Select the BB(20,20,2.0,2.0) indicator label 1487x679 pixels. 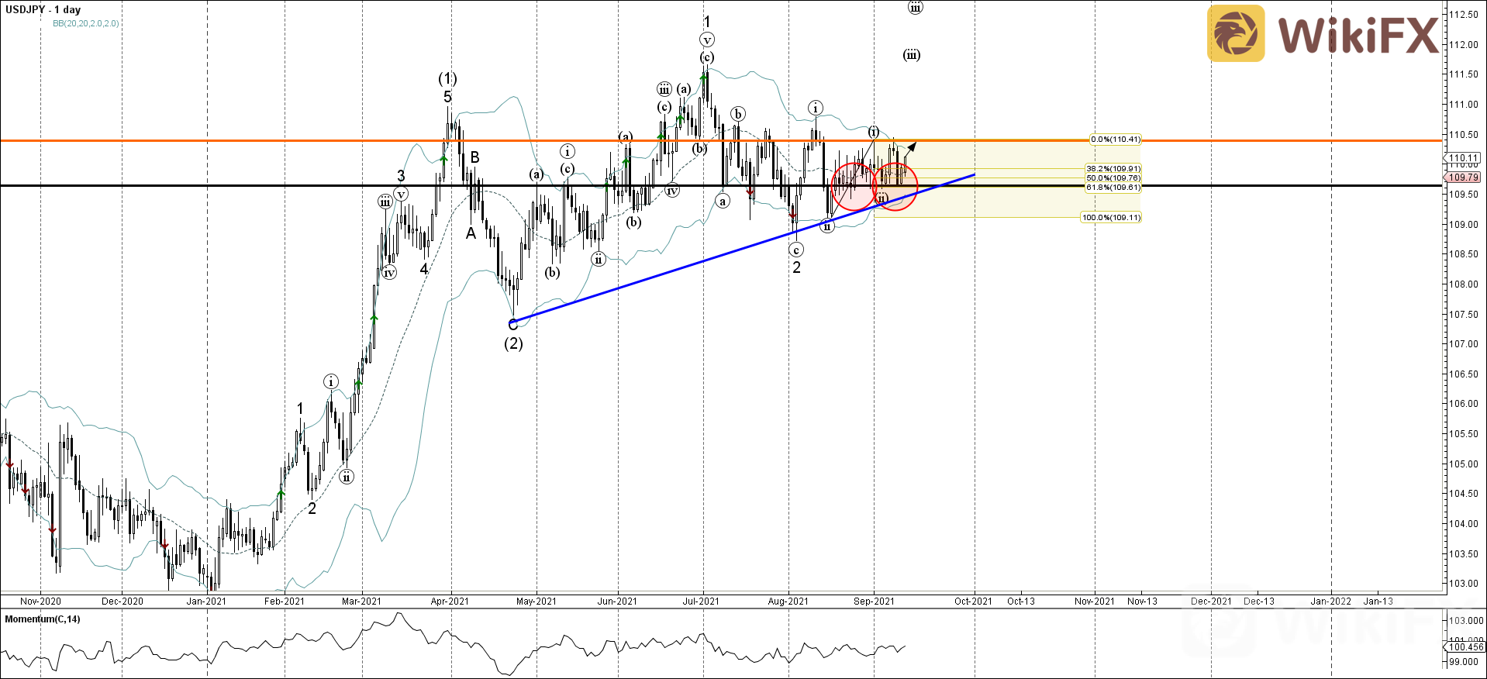click(85, 23)
